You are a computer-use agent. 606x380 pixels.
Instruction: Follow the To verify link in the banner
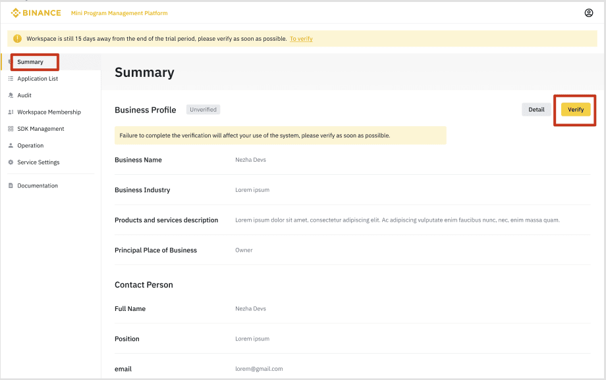(x=301, y=39)
